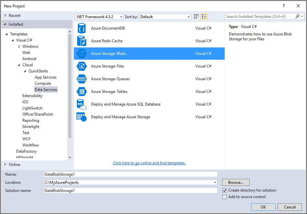
Task: Click inside the project Name field
Action: 130,174
